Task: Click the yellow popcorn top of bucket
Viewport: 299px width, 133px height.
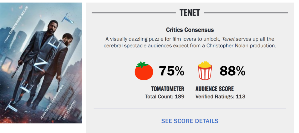Action: click(x=205, y=64)
